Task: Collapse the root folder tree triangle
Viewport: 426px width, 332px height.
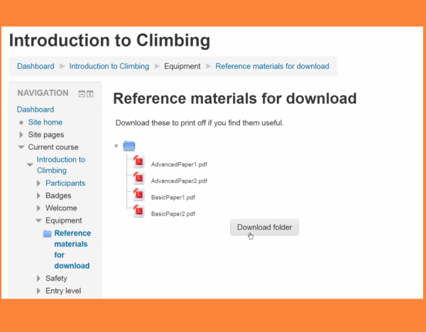Action: 116,146
